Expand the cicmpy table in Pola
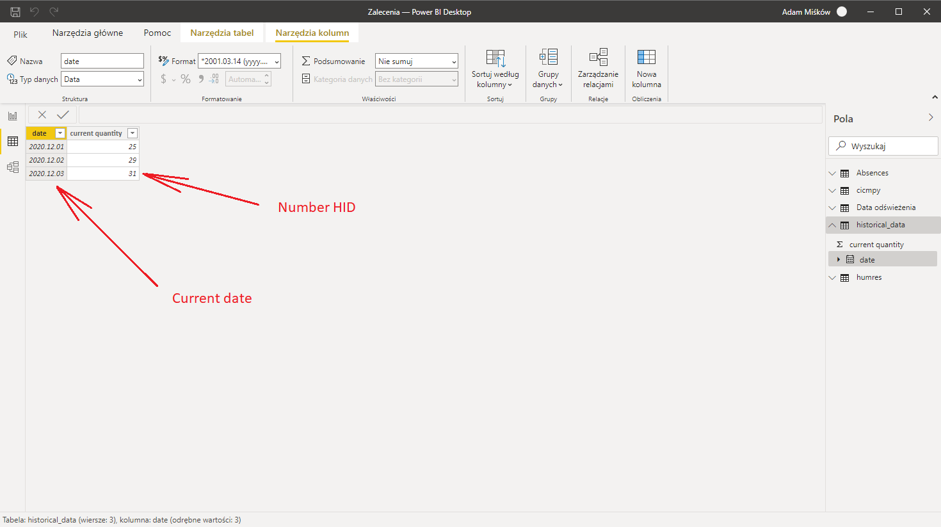This screenshot has width=941, height=527. pos(832,190)
